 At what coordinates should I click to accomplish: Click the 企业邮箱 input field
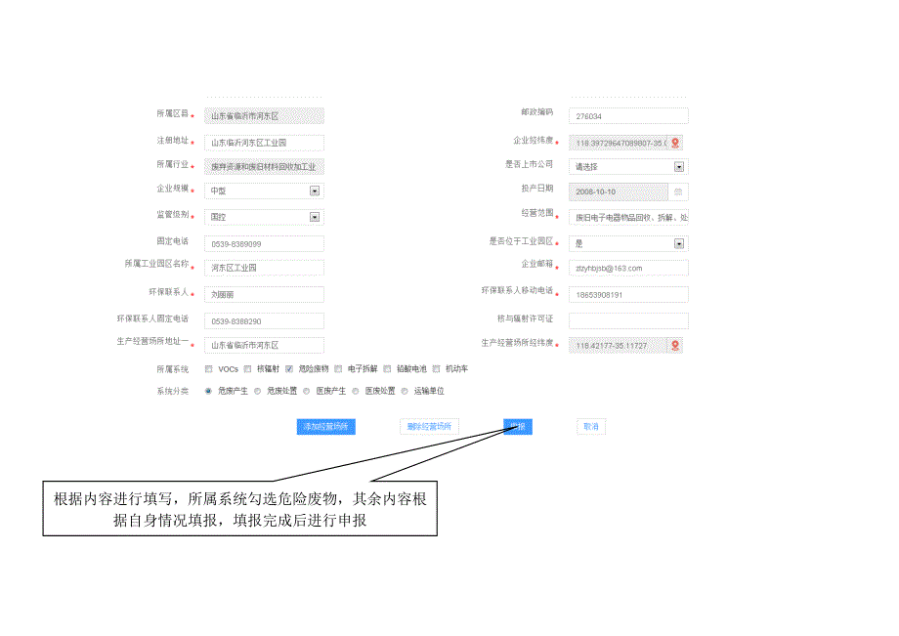point(628,268)
